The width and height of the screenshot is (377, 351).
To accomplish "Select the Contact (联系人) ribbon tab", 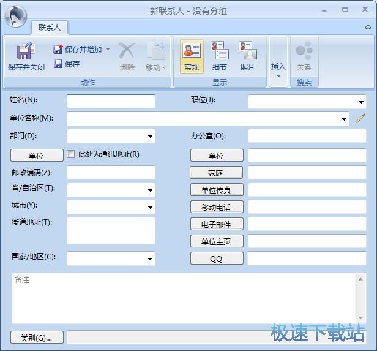I will (x=50, y=28).
